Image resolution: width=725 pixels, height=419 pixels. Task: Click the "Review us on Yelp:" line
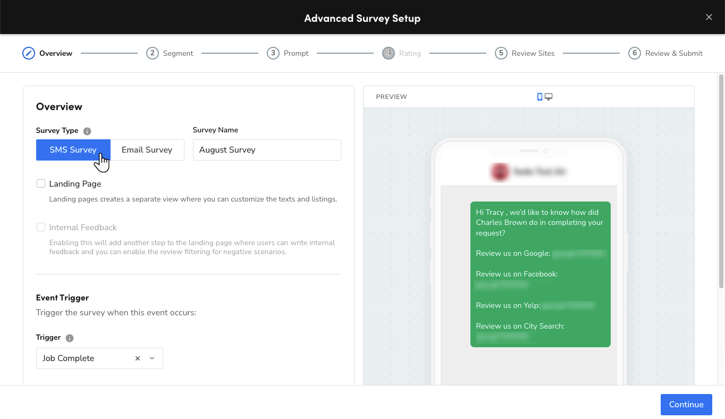(508, 306)
